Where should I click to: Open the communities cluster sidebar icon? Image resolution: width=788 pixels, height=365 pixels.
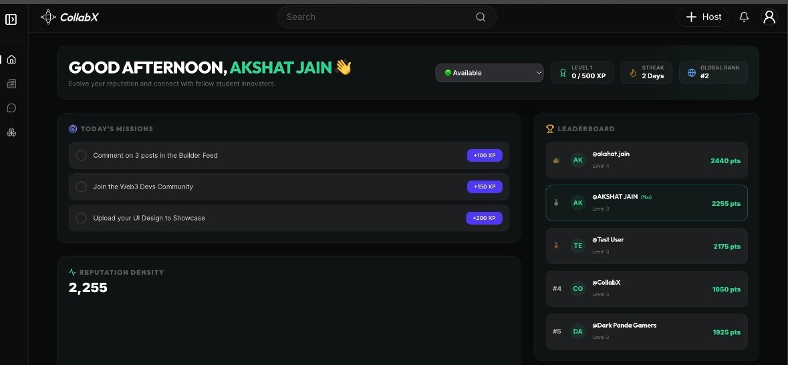tap(11, 132)
